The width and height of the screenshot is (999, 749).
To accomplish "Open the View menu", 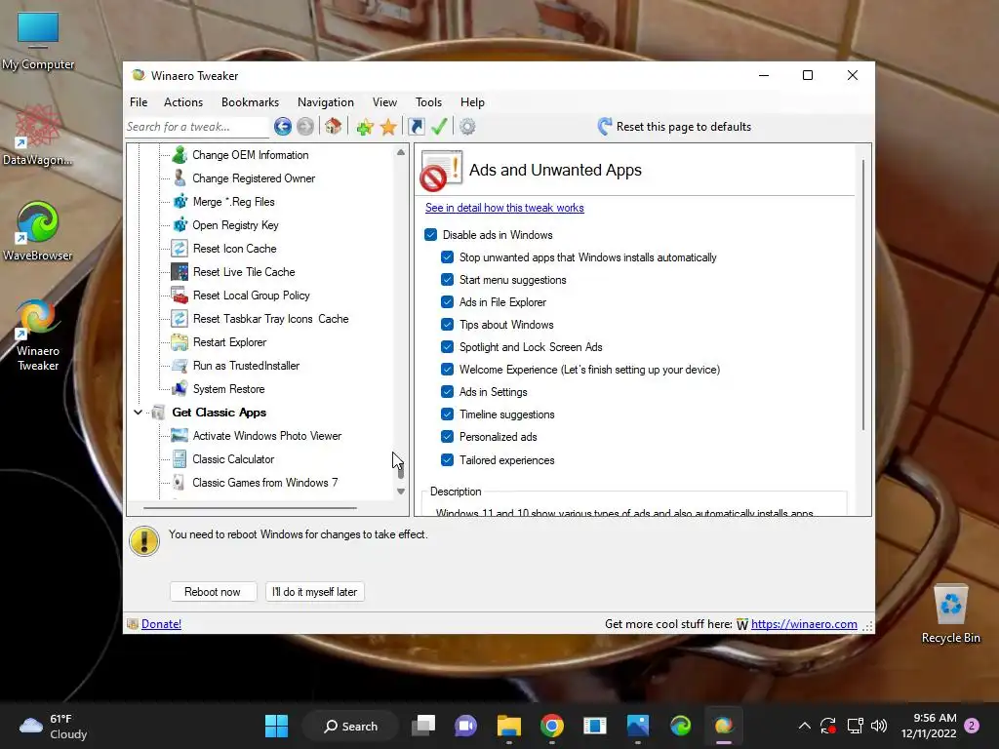I will [x=384, y=101].
